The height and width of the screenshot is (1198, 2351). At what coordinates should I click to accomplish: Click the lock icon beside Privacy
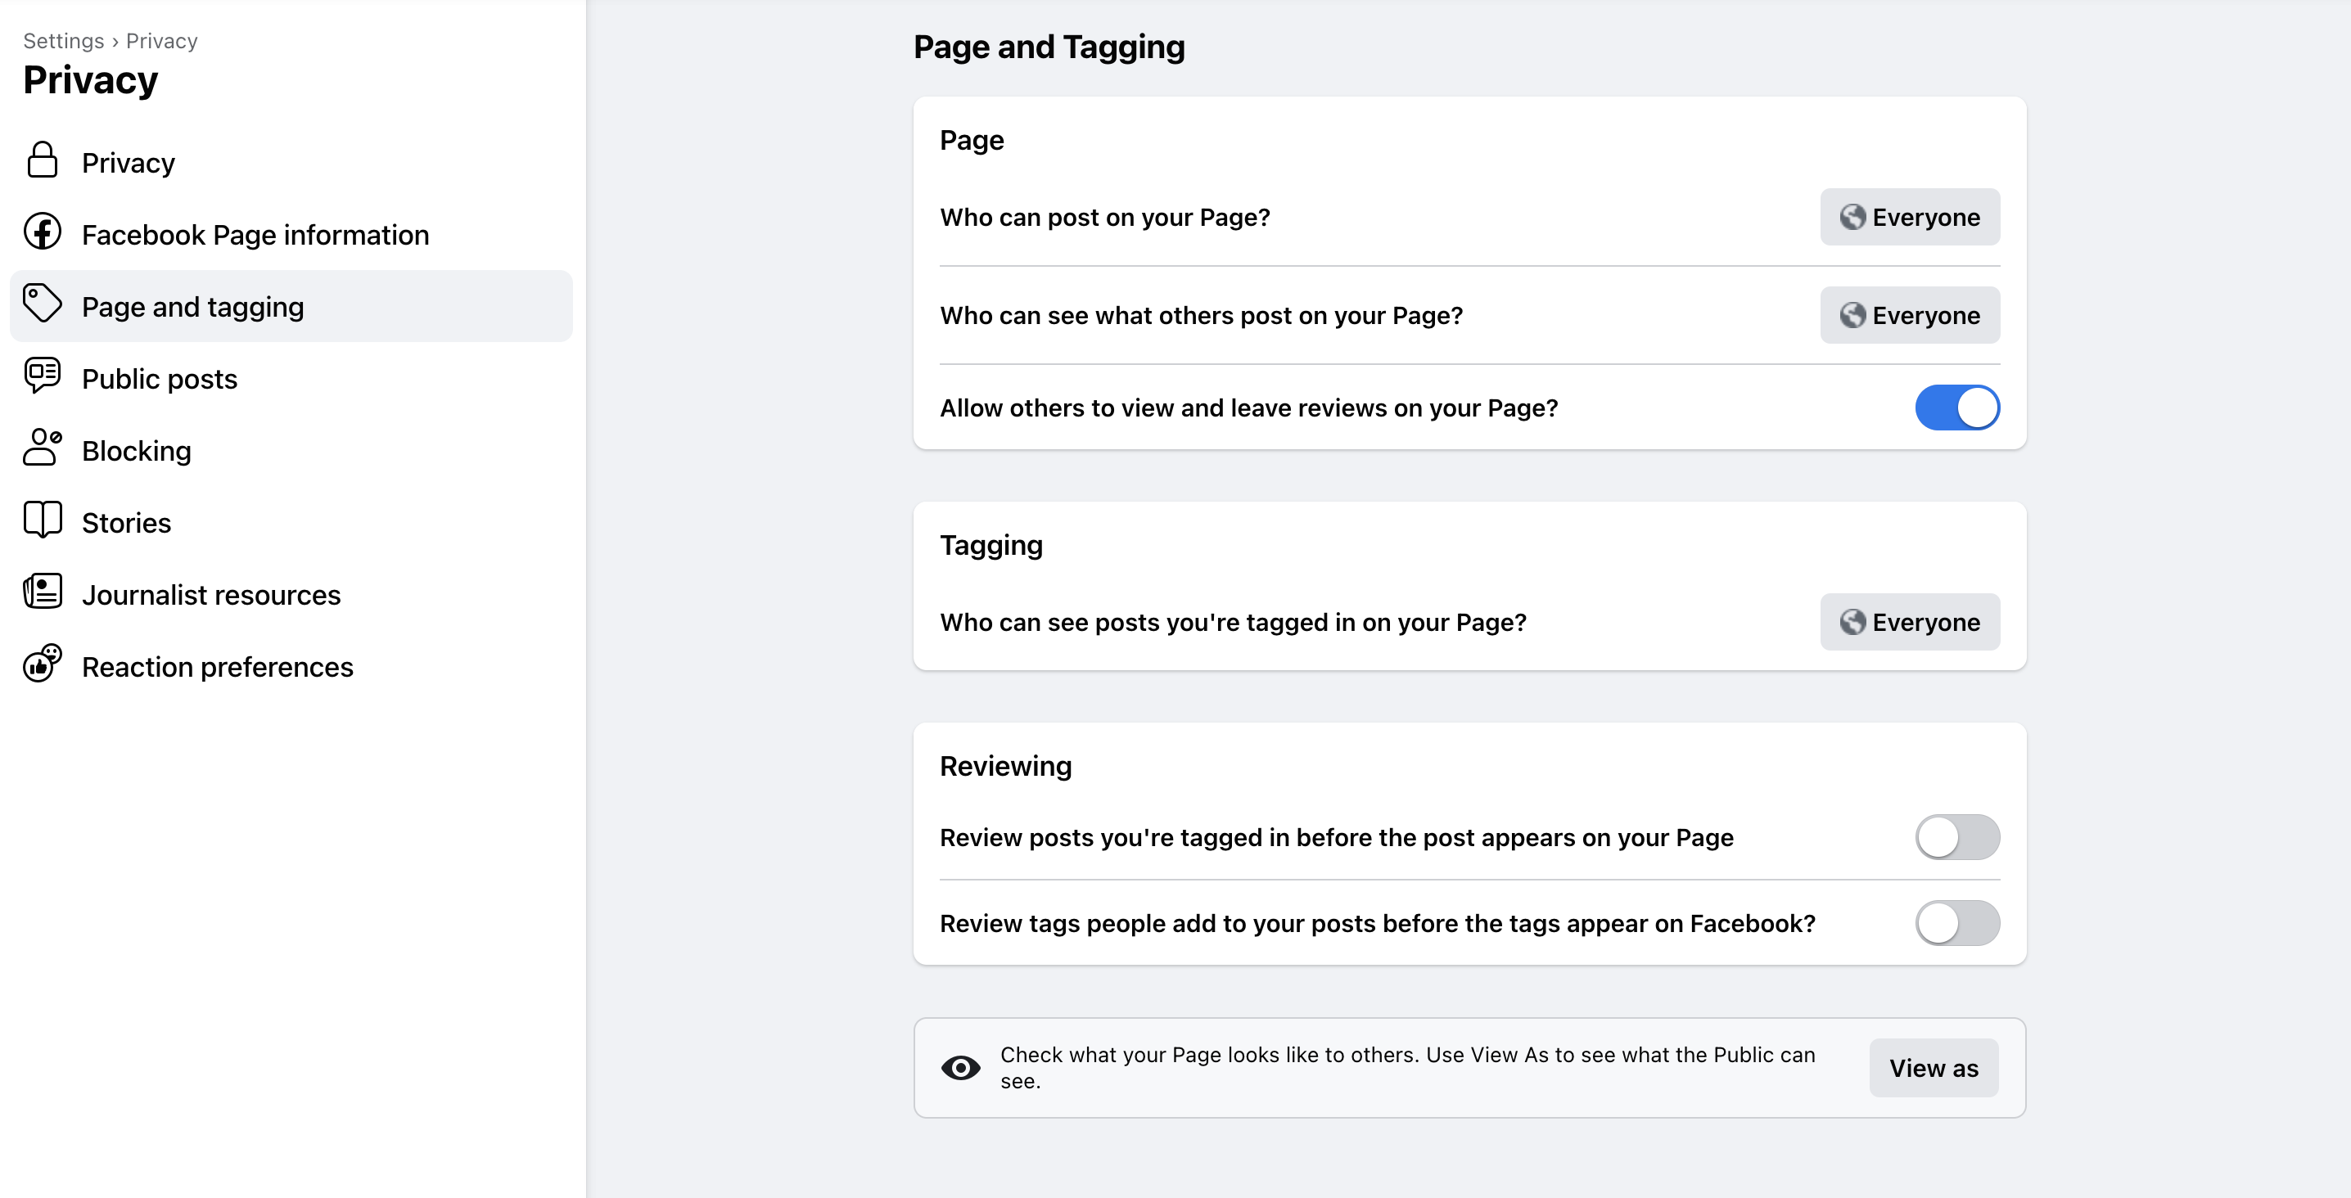(42, 160)
